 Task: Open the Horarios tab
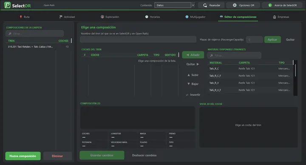click(x=153, y=17)
